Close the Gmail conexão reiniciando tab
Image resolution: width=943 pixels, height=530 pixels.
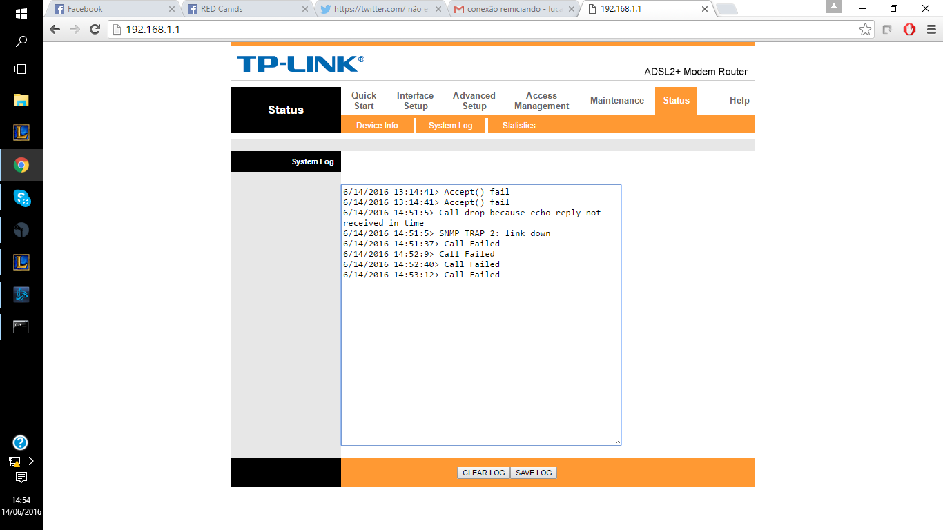(571, 9)
